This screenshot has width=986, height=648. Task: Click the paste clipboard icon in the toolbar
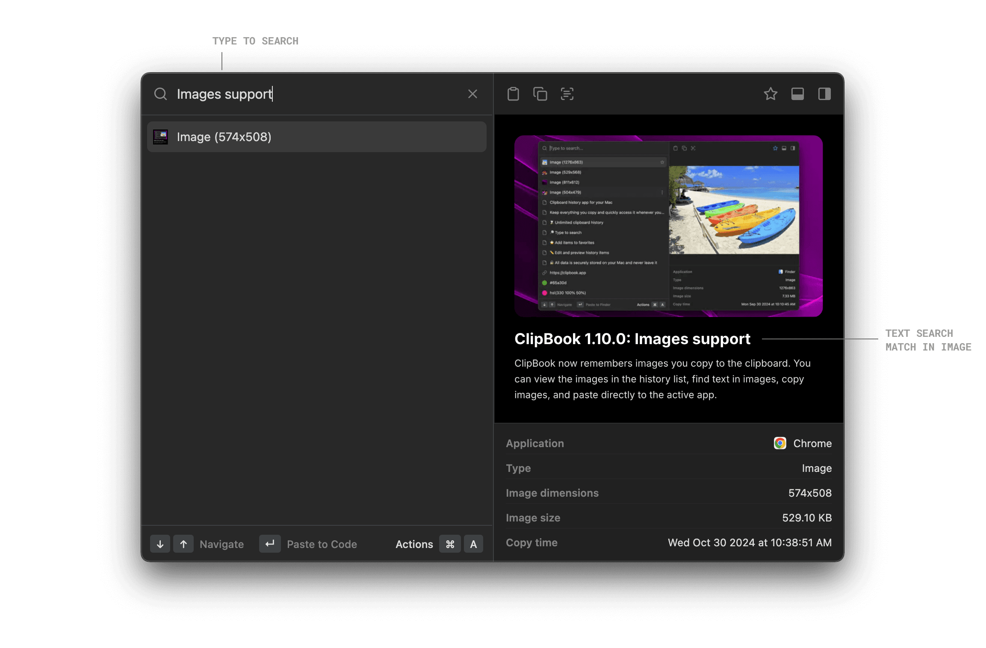pyautogui.click(x=514, y=94)
